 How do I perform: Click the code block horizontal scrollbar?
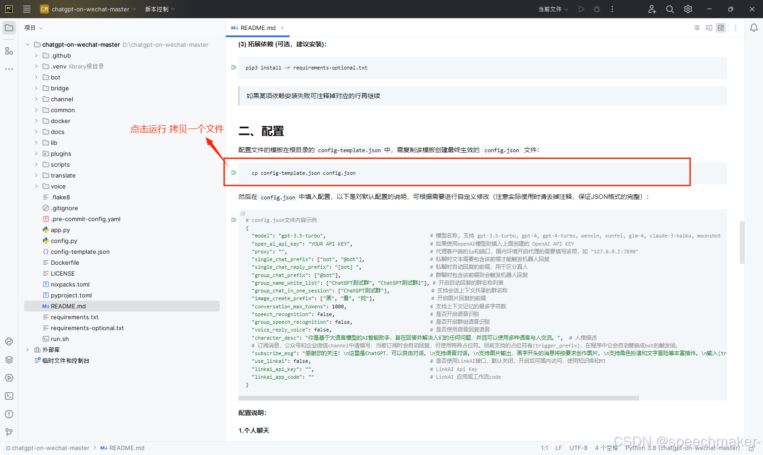pos(439,398)
